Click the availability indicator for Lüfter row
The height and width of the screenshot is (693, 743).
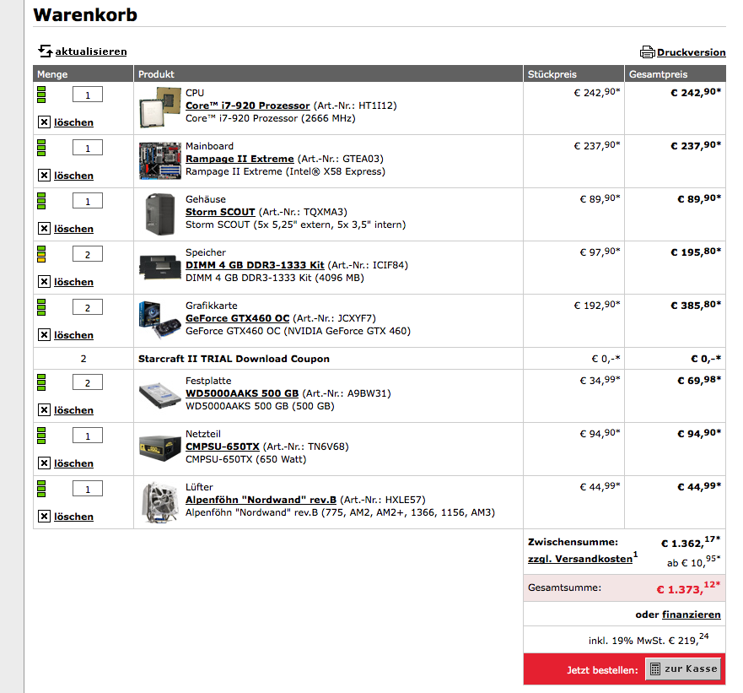point(41,489)
